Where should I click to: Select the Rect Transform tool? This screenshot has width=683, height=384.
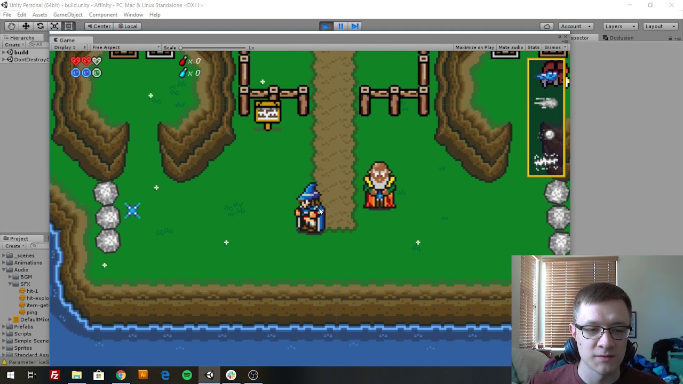pos(69,26)
